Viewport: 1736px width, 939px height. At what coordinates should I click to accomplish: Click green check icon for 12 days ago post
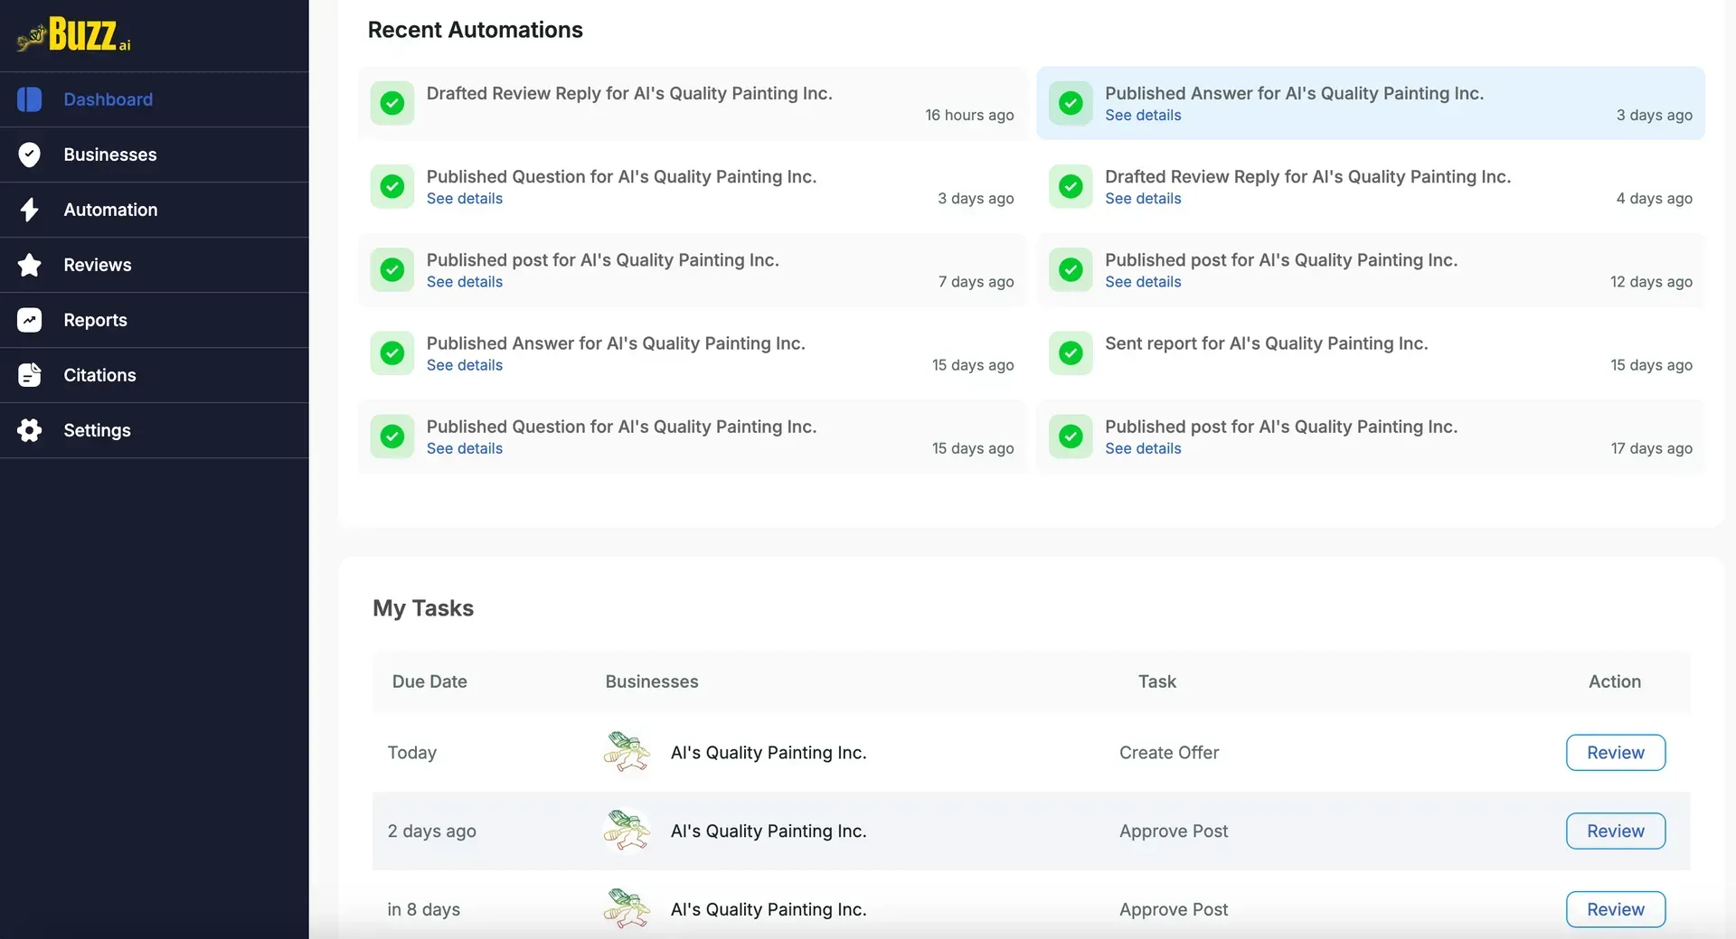click(1071, 269)
